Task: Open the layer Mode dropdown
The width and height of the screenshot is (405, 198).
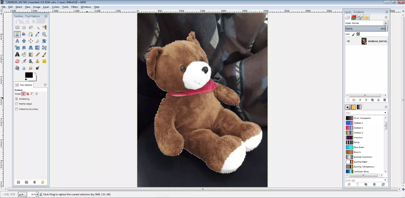Action: [366, 23]
